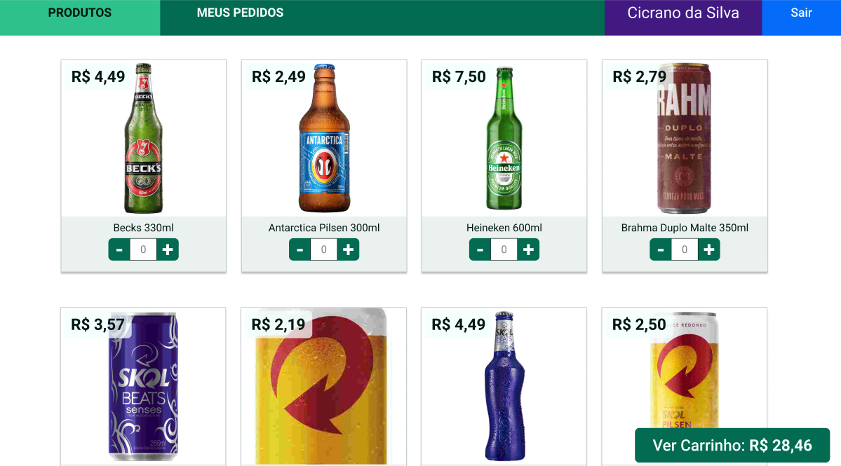The width and height of the screenshot is (841, 466).
Task: Open the cart via Ver Carrinho button
Action: 732,445
